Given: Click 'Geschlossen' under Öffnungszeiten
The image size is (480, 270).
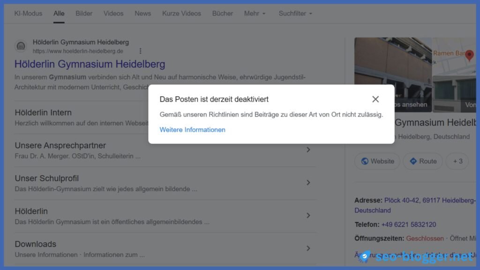Looking at the screenshot, I should click(x=425, y=239).
